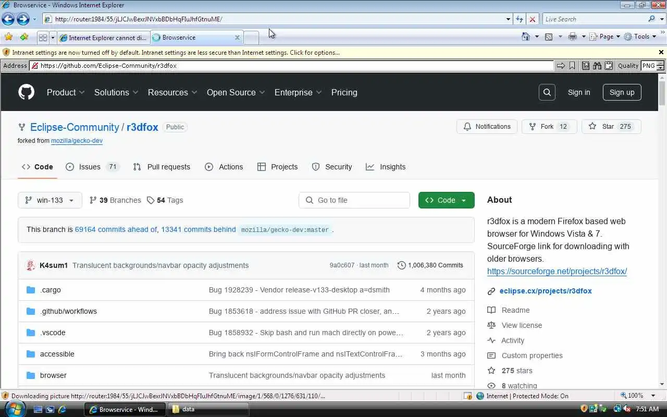This screenshot has width=667, height=417.
Task: Open GitHub search magnifier
Action: 547,92
